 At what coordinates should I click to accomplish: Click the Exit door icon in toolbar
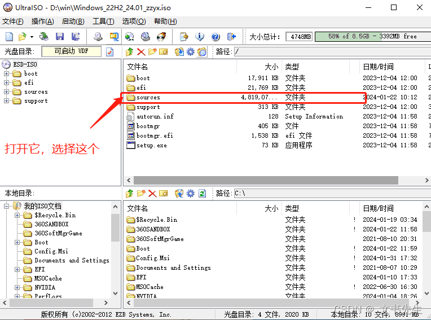(x=231, y=36)
